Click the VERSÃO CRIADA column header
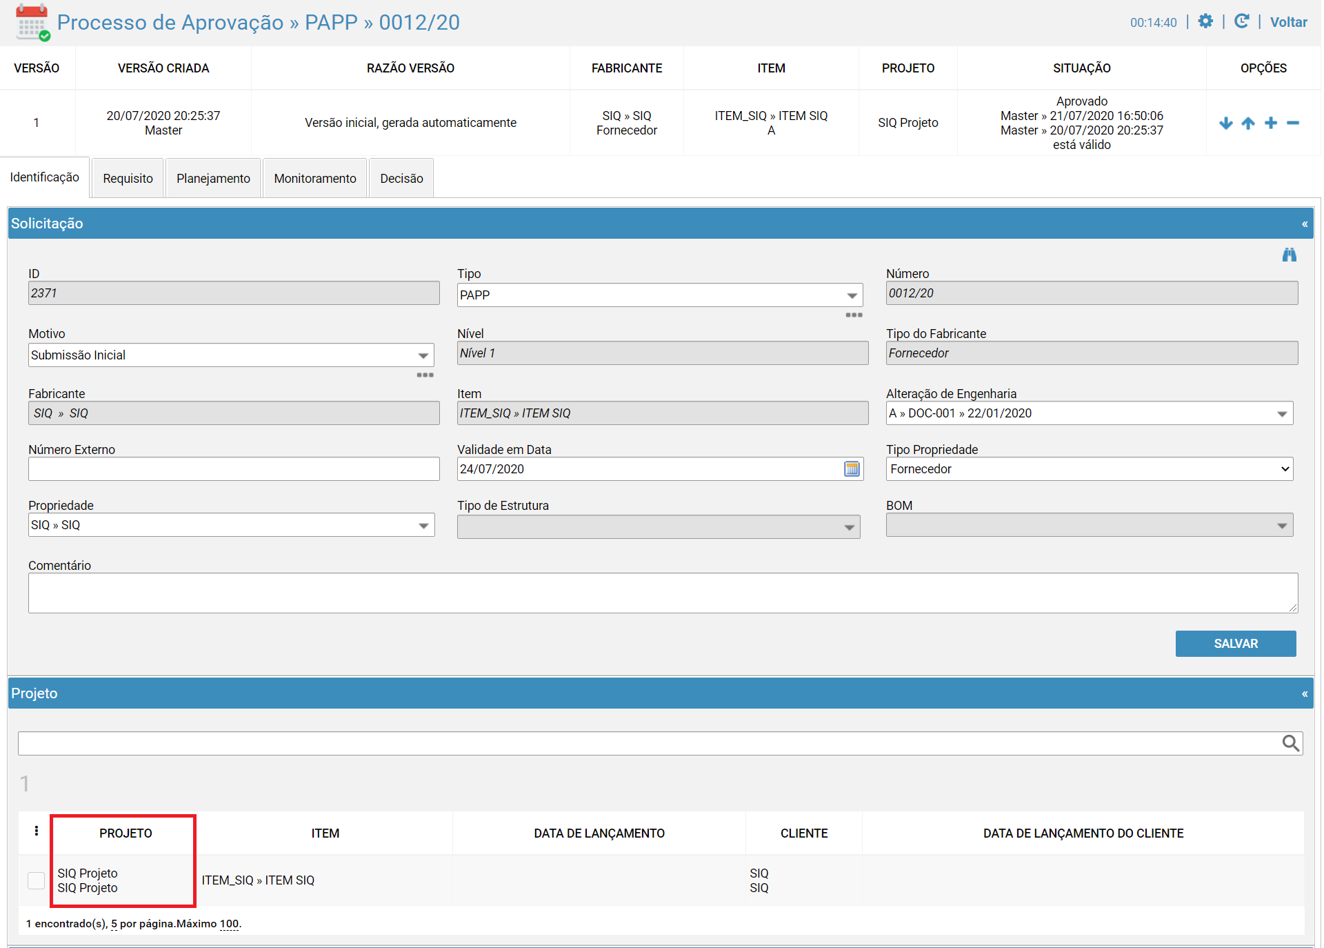This screenshot has height=948, width=1324. 163,68
